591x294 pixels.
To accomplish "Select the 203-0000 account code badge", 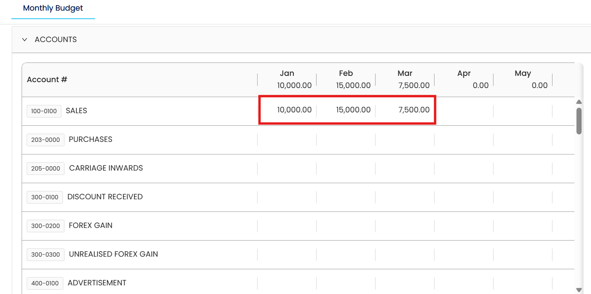I will coord(46,140).
